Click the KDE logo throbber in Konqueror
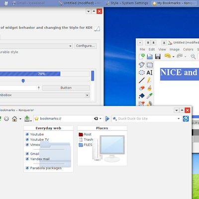Viewport: 199px width, 199px height. (186, 118)
